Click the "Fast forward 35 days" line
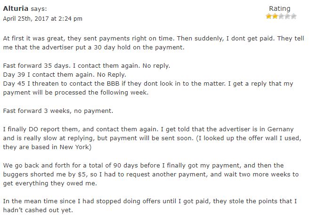Viewport: 309px width, 215px height. [x=87, y=65]
